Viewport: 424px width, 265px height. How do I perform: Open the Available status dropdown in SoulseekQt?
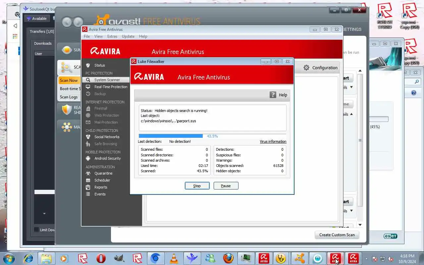pos(37,19)
